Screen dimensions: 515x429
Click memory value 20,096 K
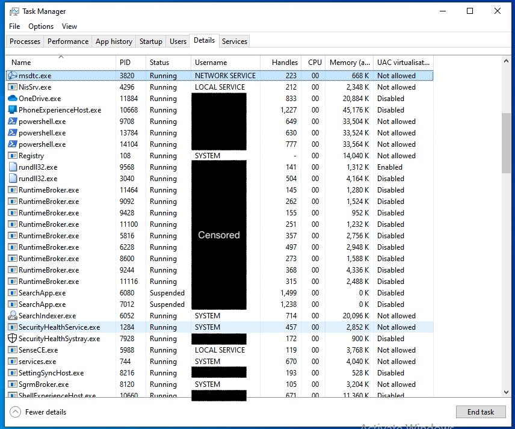pyautogui.click(x=356, y=316)
